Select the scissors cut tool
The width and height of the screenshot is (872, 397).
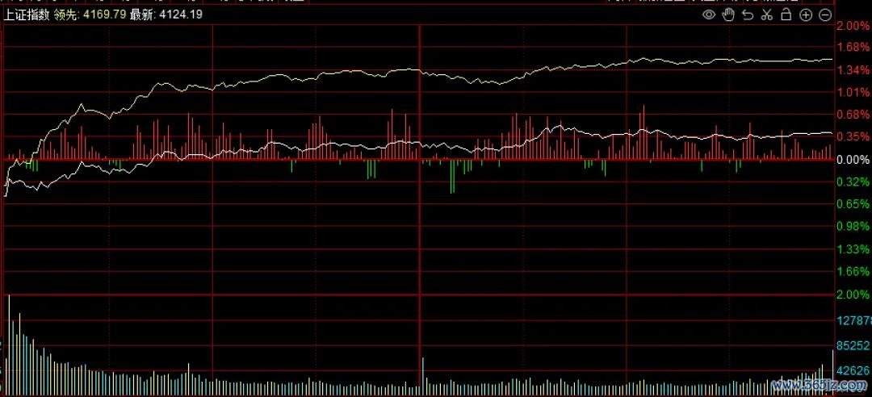tap(767, 15)
